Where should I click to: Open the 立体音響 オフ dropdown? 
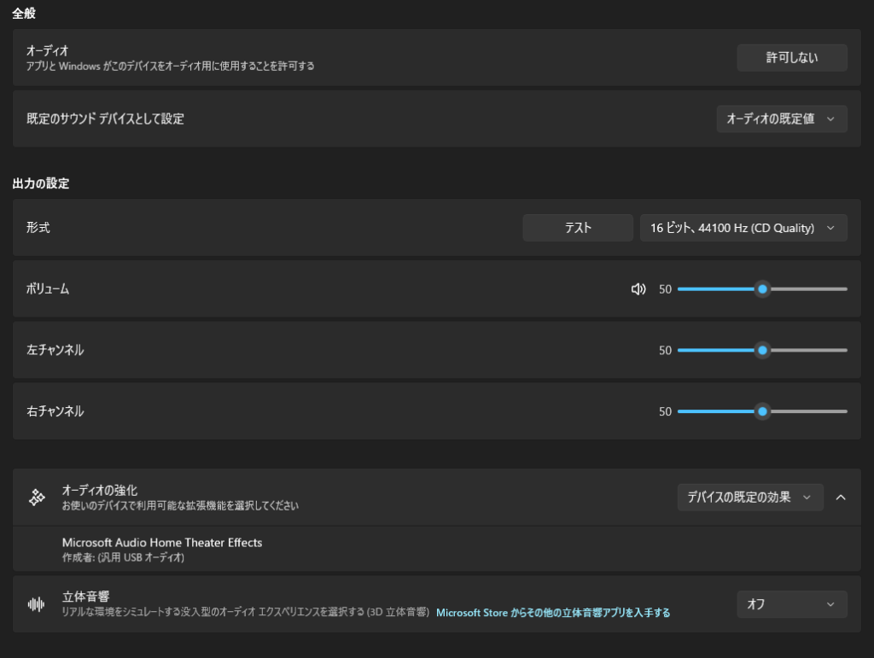coord(792,604)
